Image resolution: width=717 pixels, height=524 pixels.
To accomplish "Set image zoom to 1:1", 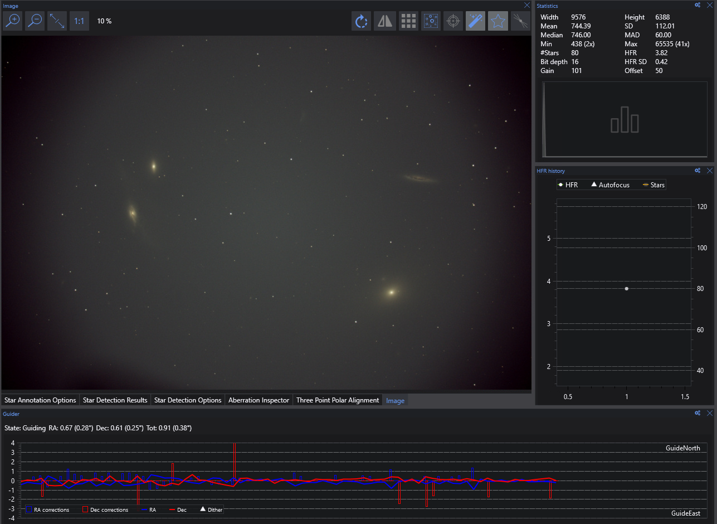I will [79, 21].
